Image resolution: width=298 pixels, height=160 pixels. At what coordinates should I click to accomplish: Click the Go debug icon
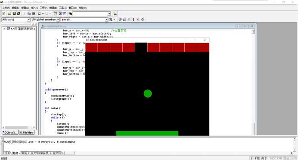pos(138,19)
